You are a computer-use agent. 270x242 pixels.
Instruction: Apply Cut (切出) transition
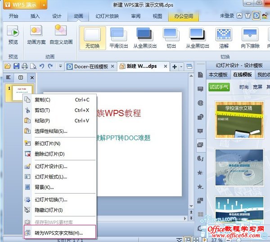point(171,38)
